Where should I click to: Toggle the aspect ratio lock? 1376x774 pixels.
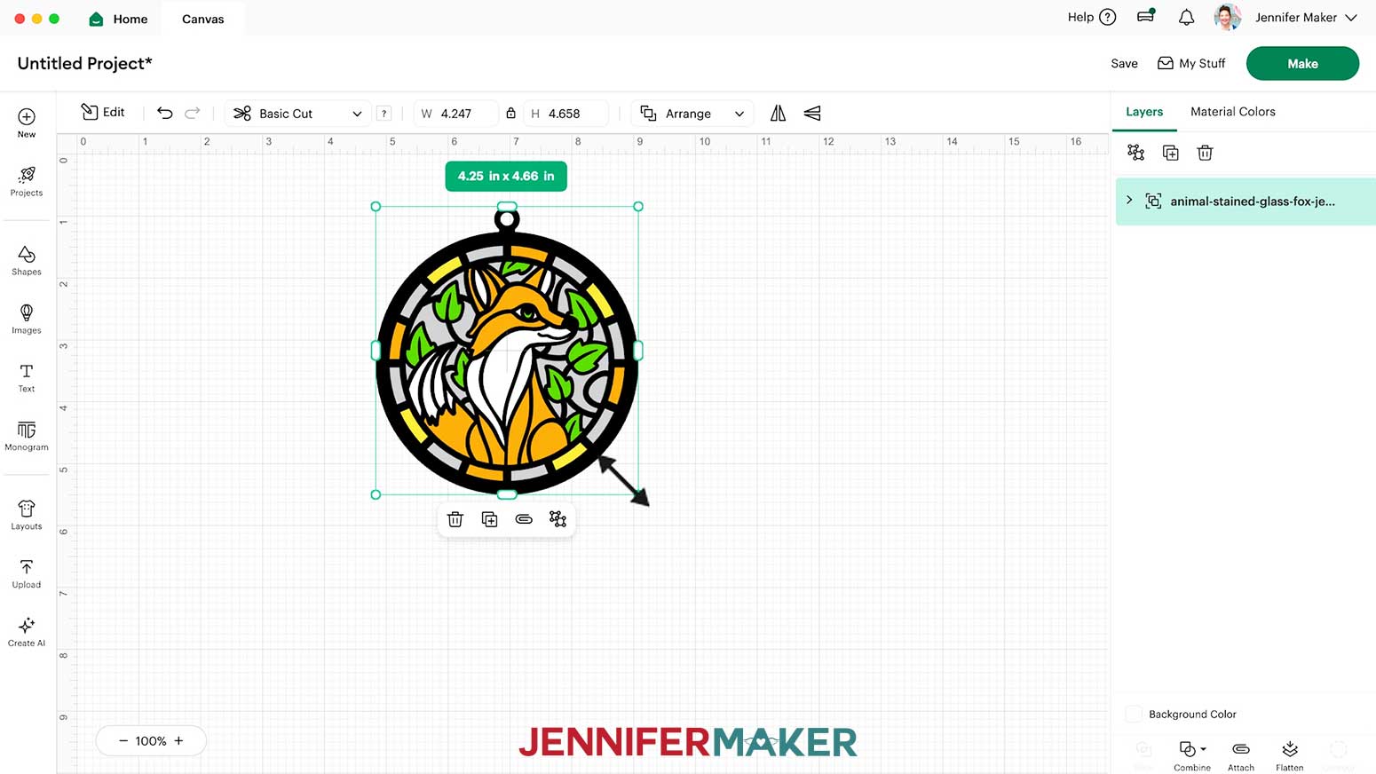(x=510, y=113)
